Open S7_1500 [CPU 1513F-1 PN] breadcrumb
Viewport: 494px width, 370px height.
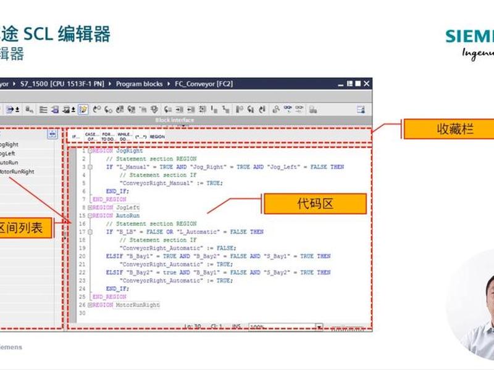point(62,84)
